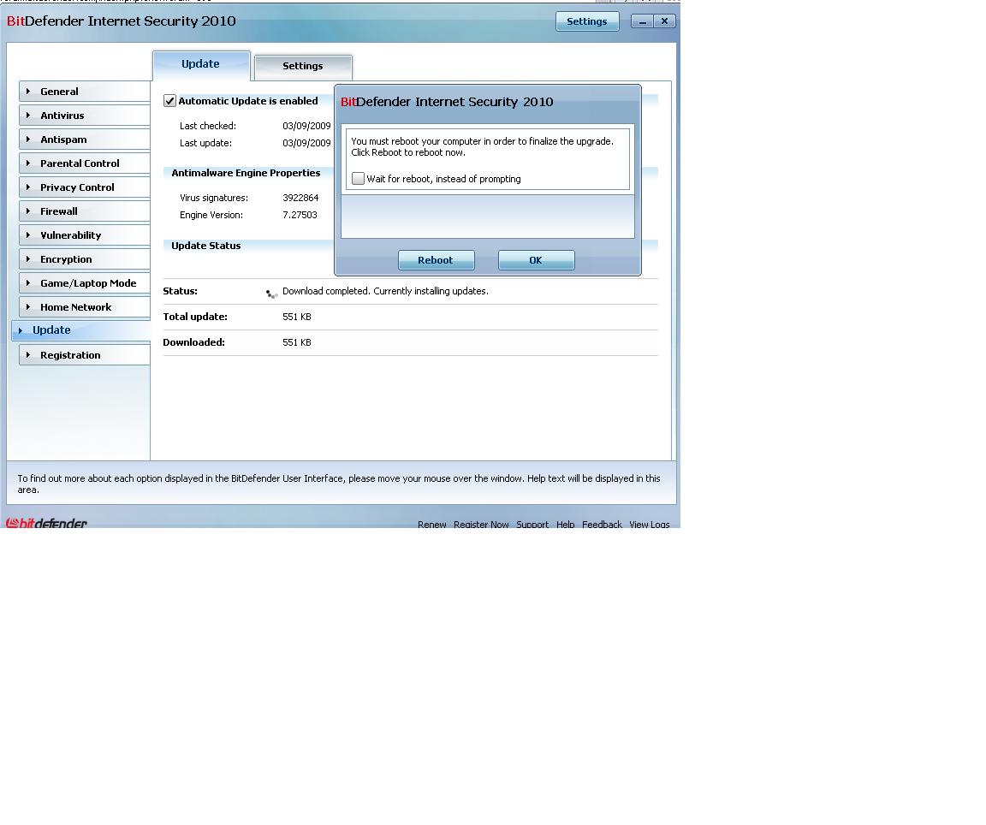The image size is (986, 825).
Task: Expand the General section arrow
Action: (27, 92)
